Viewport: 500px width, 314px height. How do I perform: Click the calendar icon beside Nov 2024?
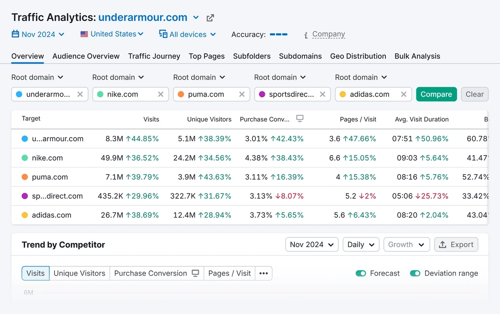click(15, 34)
